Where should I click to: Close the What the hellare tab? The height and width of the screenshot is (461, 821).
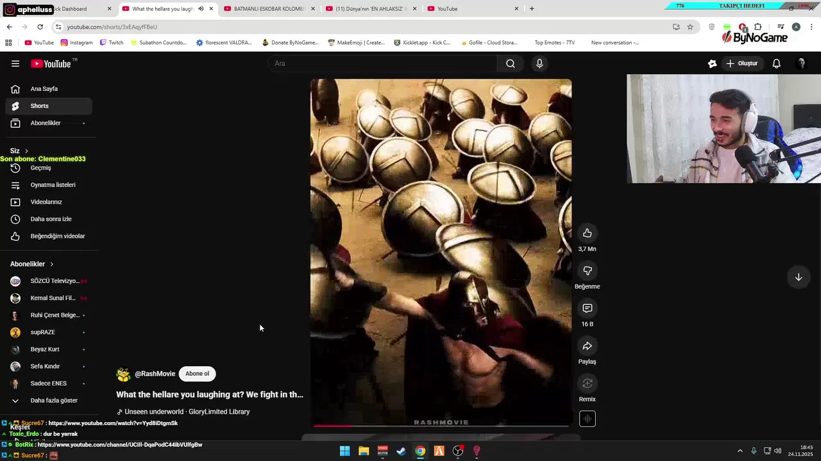point(211,9)
